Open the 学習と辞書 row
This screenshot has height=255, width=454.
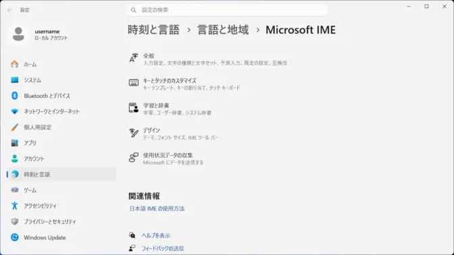coord(170,109)
